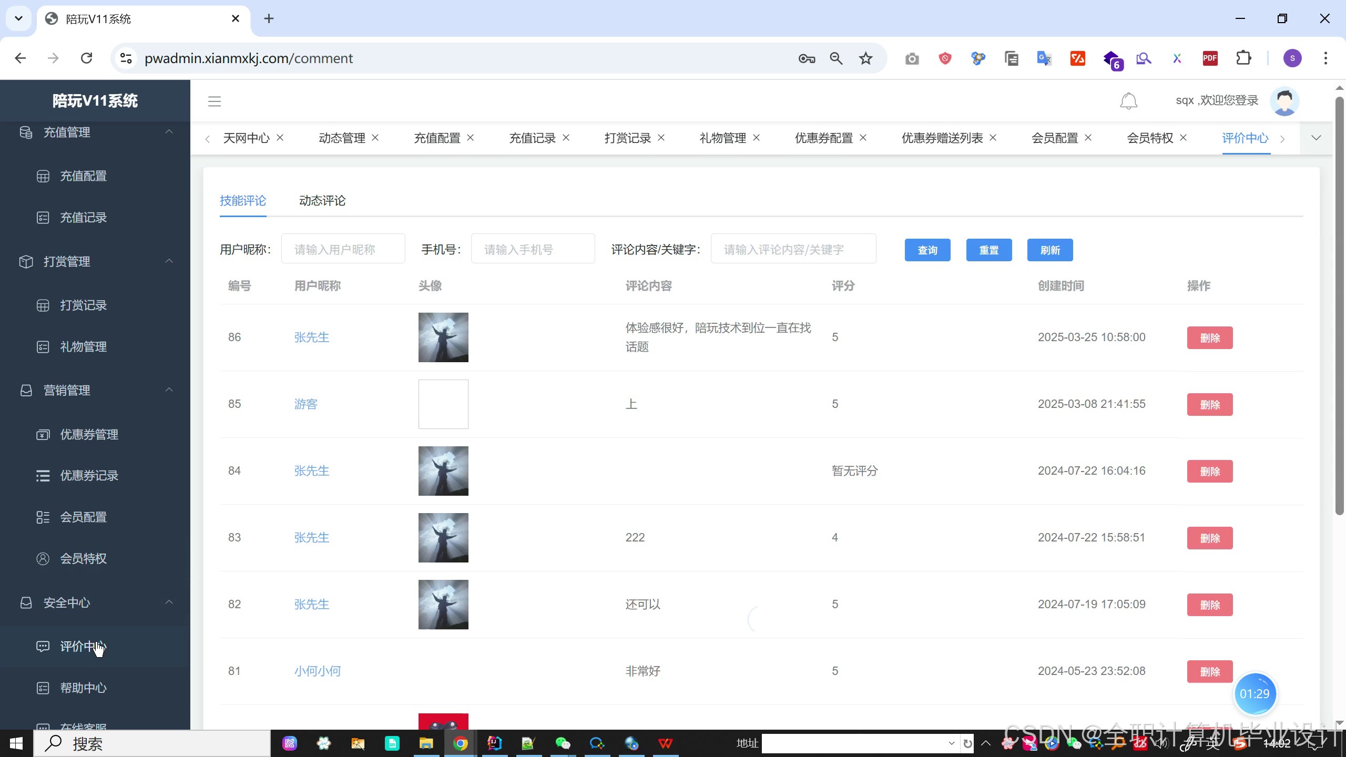This screenshot has height=757, width=1346.
Task: Open Chrome from the taskbar
Action: [x=460, y=743]
